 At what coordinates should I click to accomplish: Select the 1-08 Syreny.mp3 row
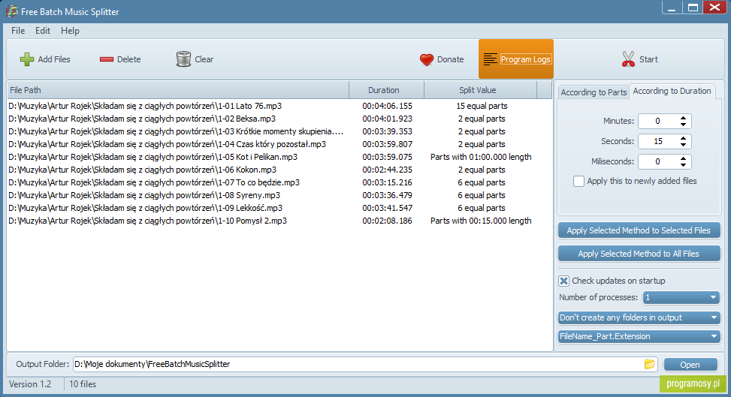(279, 195)
